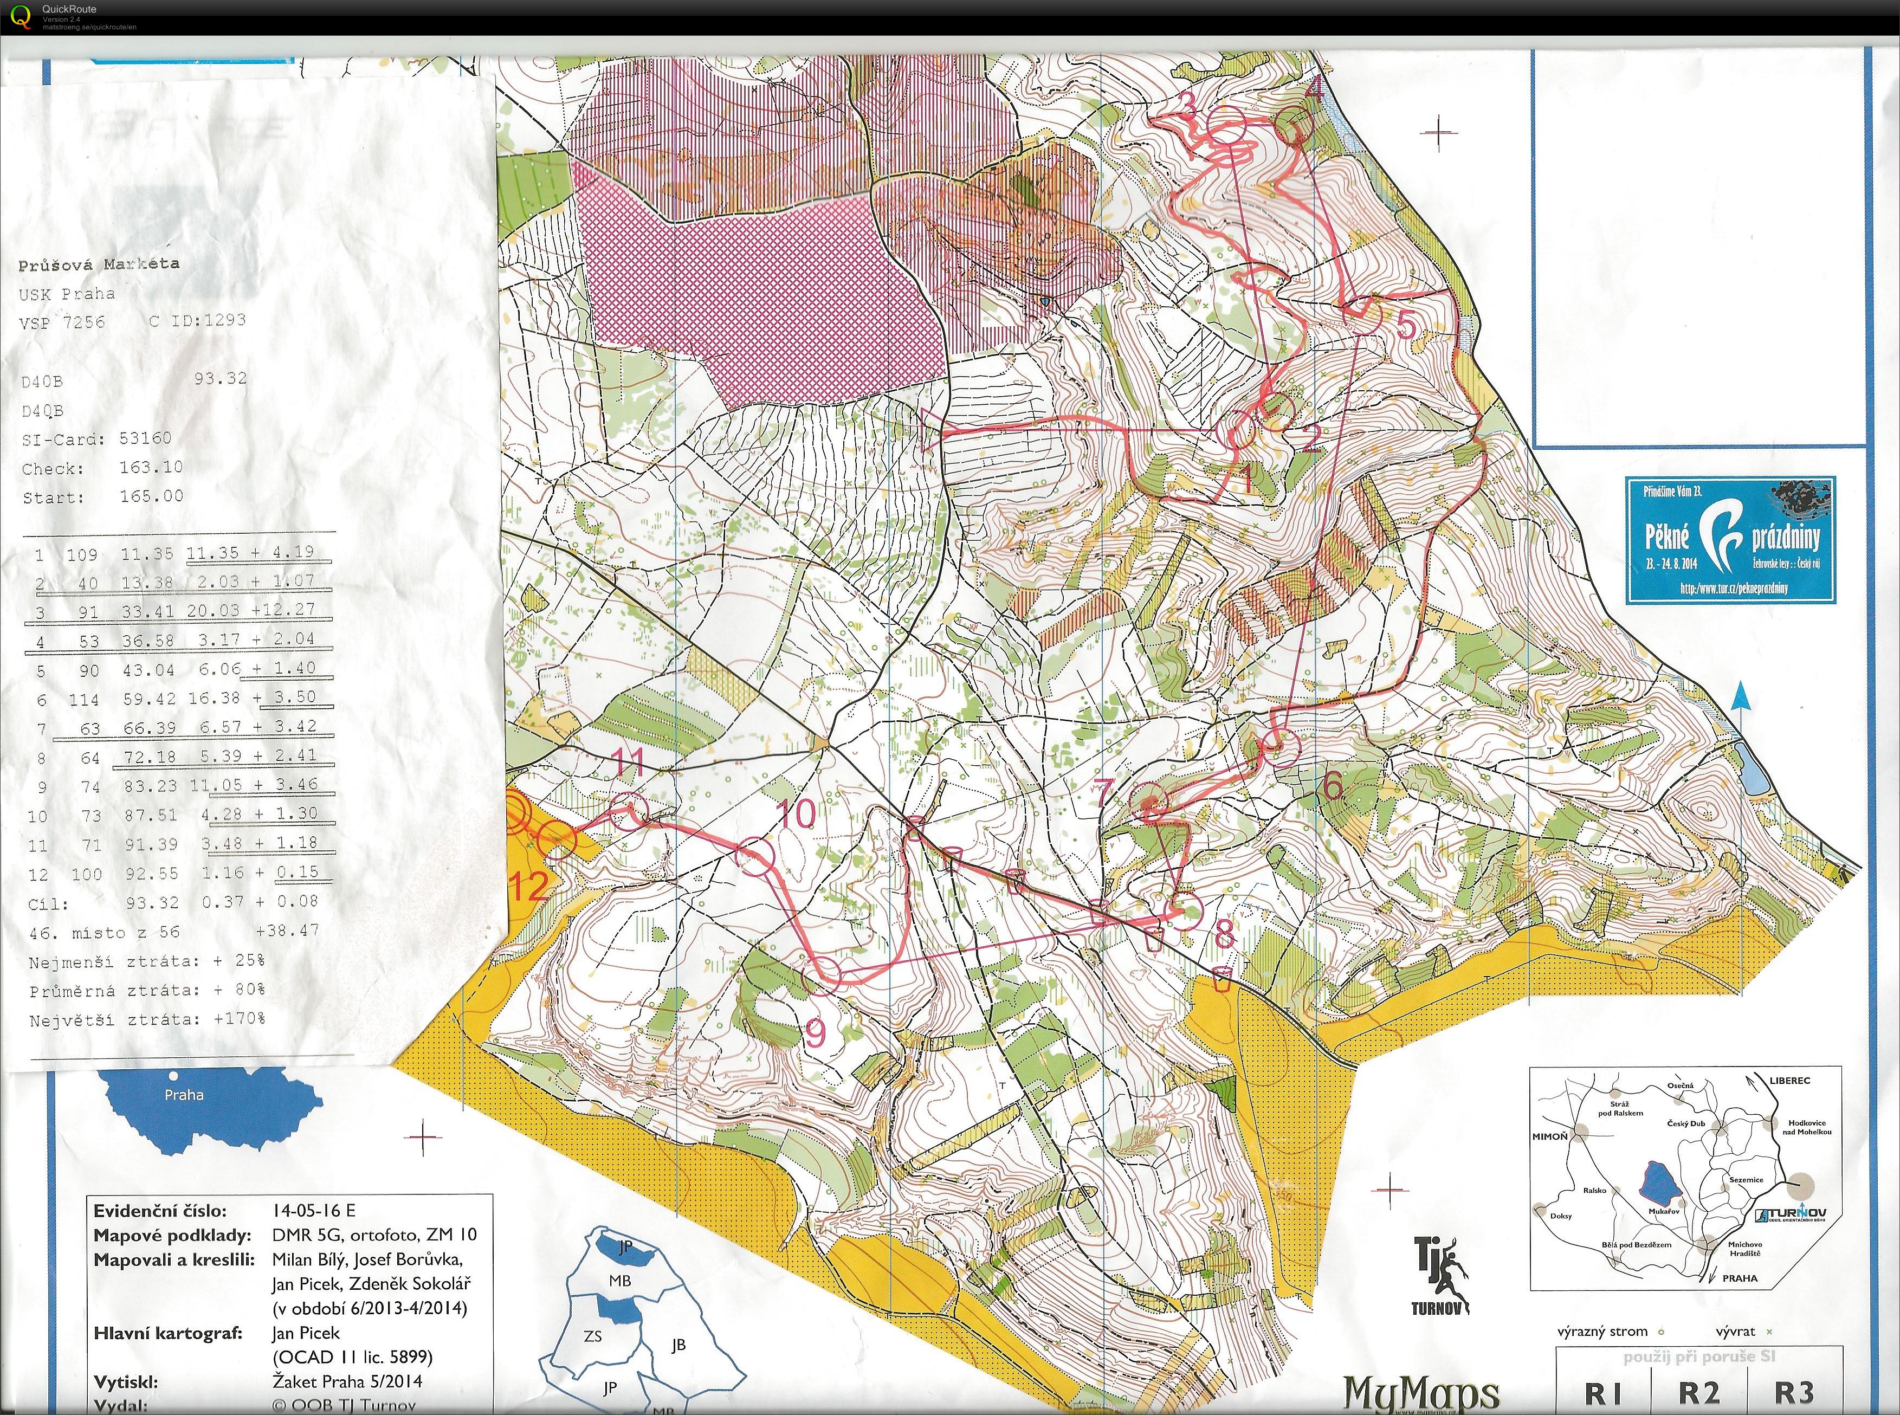Click split row 6 with code 114
This screenshot has width=1900, height=1415.
[176, 699]
